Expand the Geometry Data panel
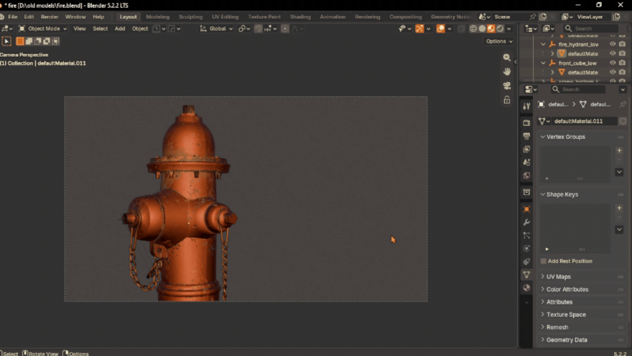Image resolution: width=632 pixels, height=356 pixels. pyautogui.click(x=543, y=340)
